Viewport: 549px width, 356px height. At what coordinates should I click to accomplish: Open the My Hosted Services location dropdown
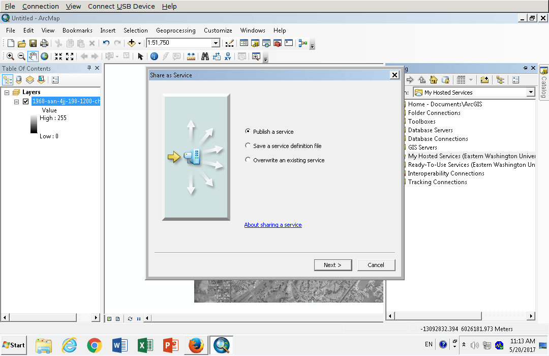coord(531,92)
